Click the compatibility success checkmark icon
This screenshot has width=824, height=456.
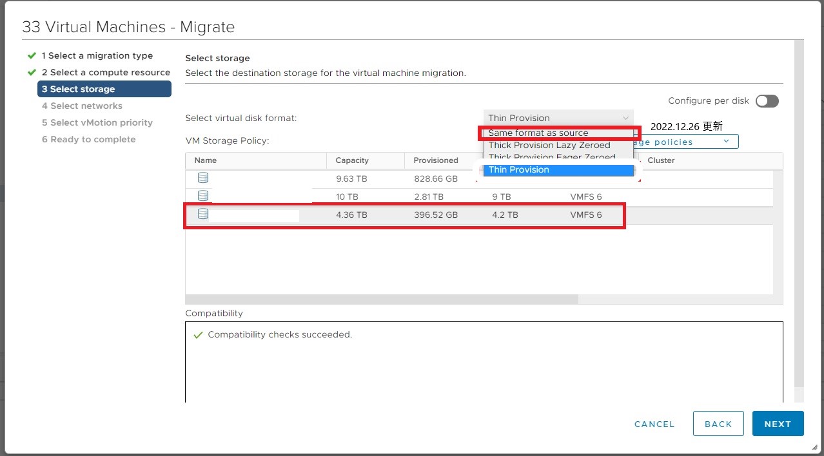(198, 335)
